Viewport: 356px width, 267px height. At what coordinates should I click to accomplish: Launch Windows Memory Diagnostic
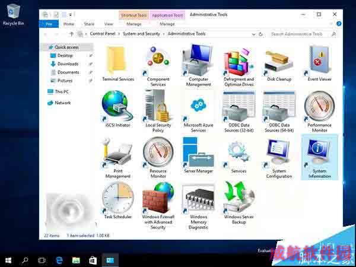[x=198, y=206]
